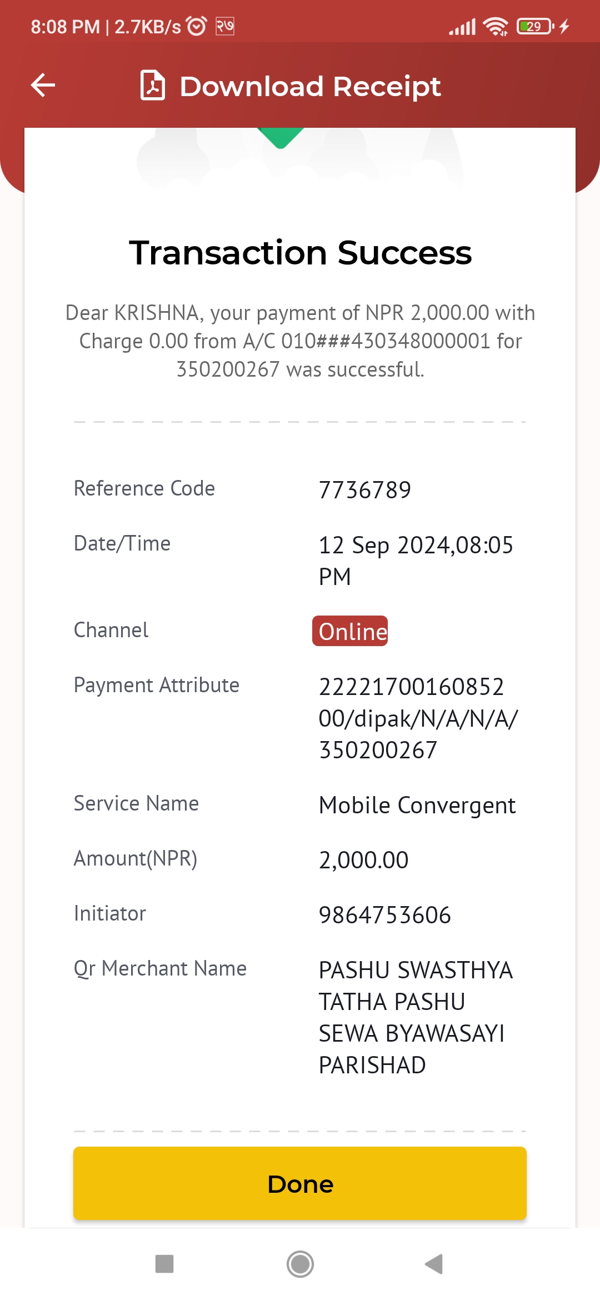This screenshot has width=600, height=1300.
Task: Tap the Android recent apps square
Action: (164, 1264)
